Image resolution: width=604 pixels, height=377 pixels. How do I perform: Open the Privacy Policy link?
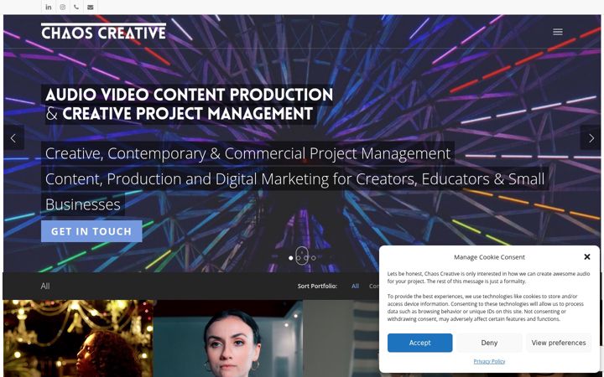pos(489,361)
